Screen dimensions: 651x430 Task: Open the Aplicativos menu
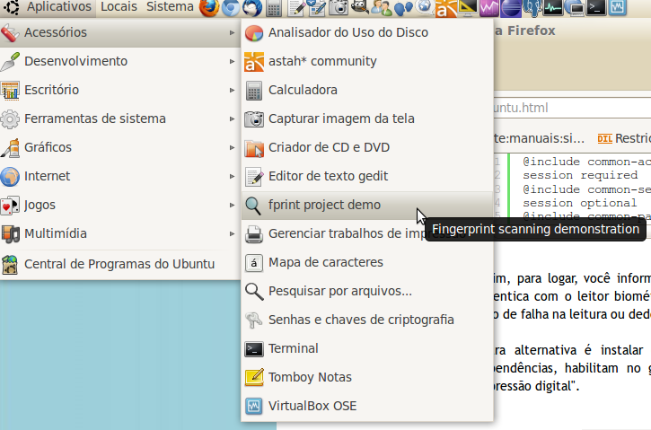tap(59, 7)
